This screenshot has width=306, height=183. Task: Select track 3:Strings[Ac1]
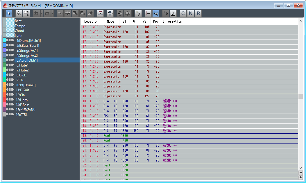(x=41, y=50)
